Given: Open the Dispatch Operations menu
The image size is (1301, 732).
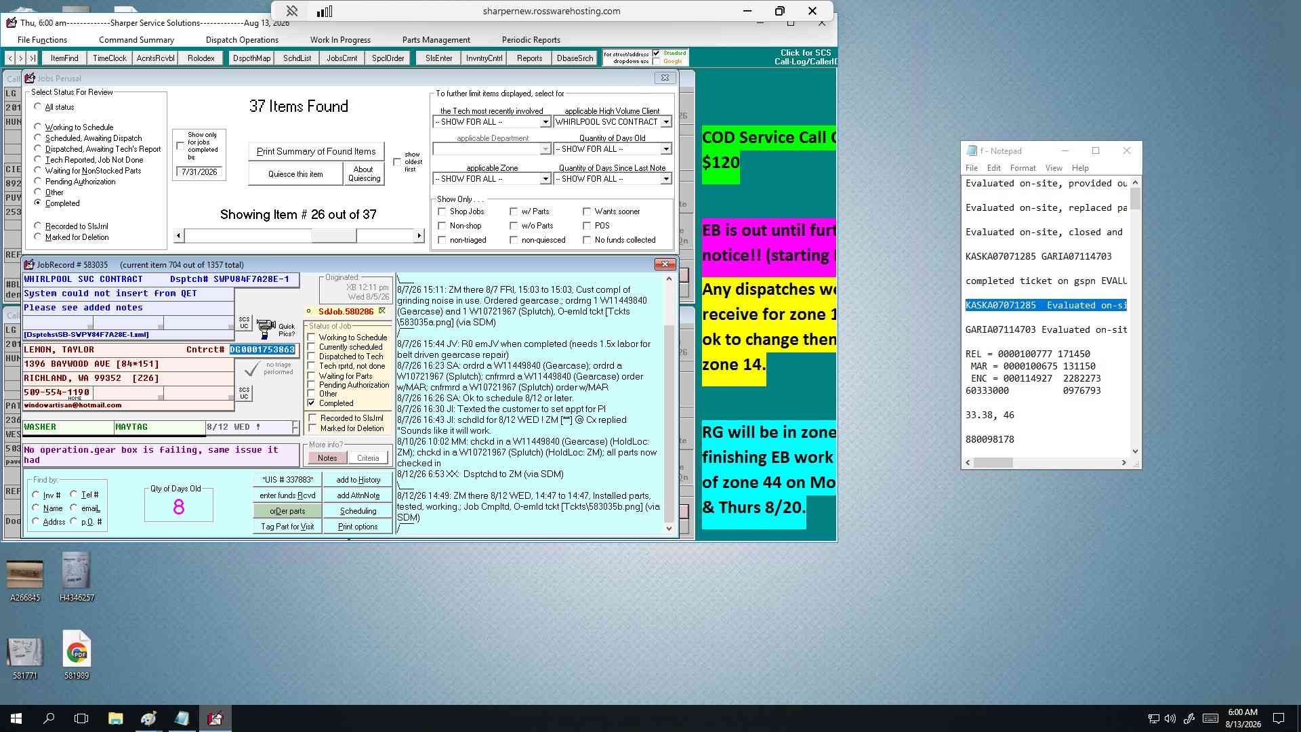Looking at the screenshot, I should coord(242,40).
